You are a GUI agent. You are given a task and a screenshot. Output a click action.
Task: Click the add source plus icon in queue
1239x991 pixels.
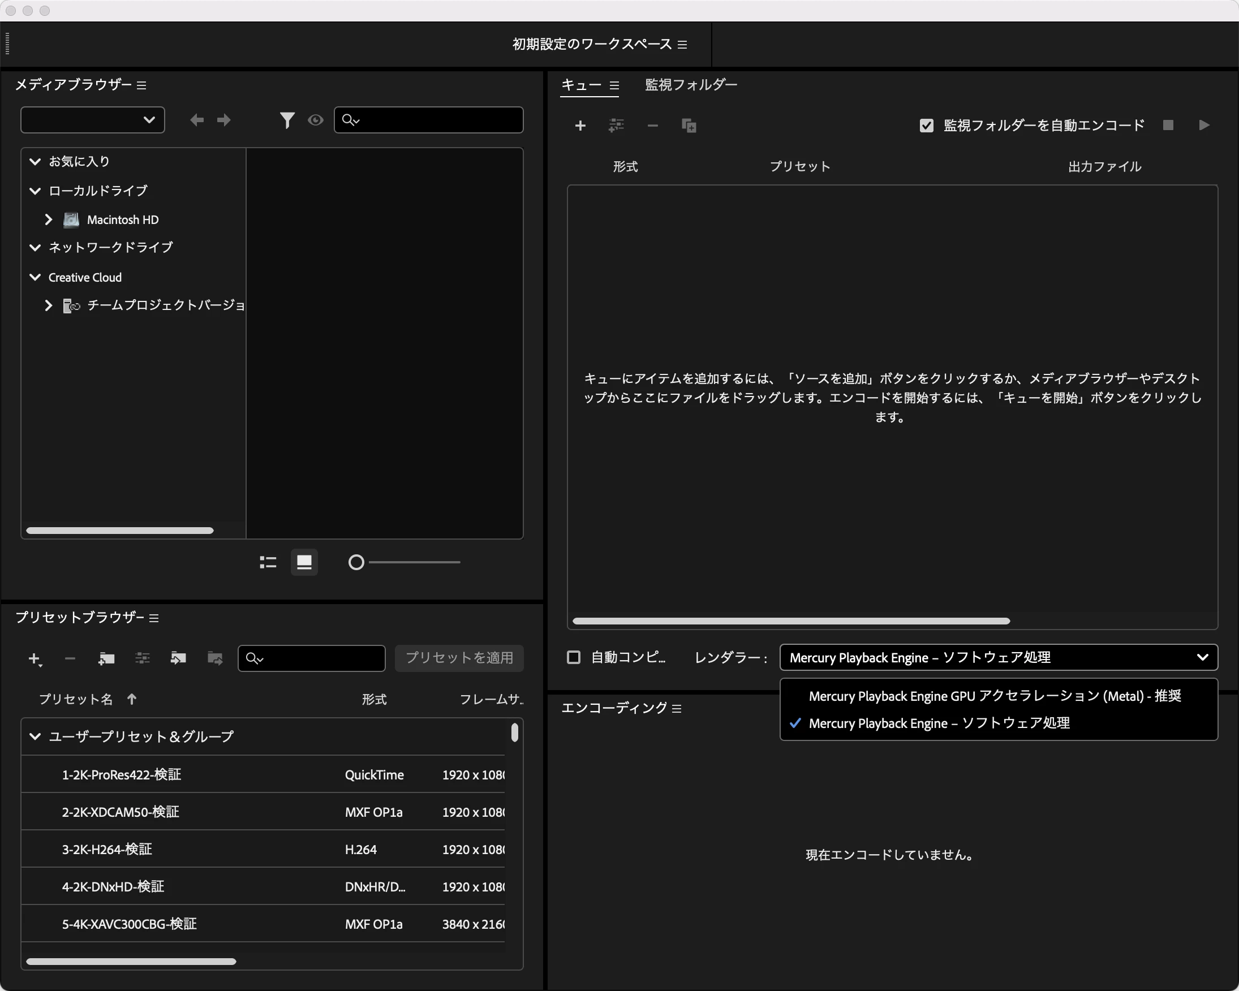[x=580, y=125]
